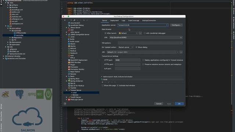
Task: Expand the TomEE Server node
Action: (66, 97)
